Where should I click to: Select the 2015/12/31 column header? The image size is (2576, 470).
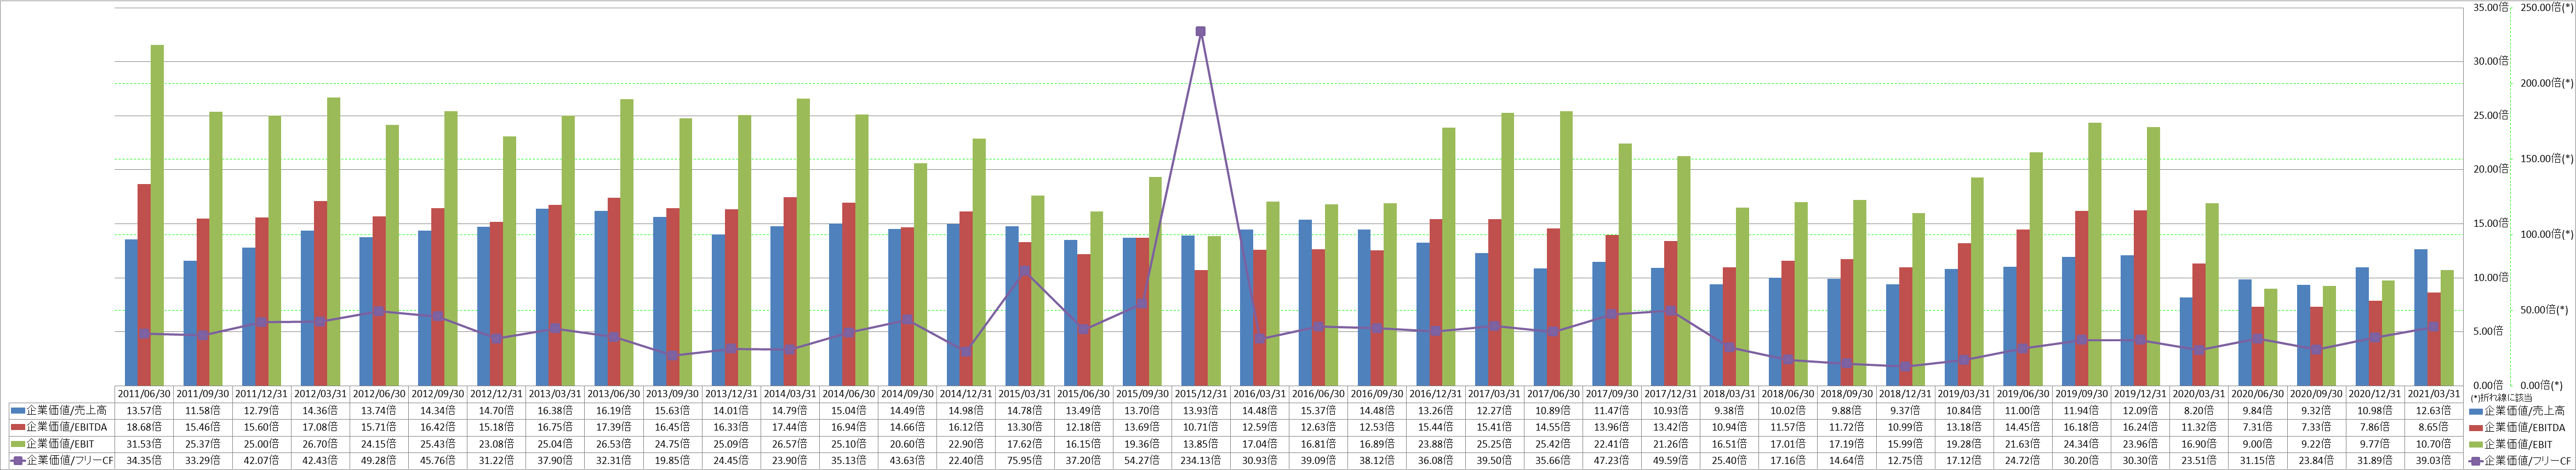pyautogui.click(x=1201, y=394)
